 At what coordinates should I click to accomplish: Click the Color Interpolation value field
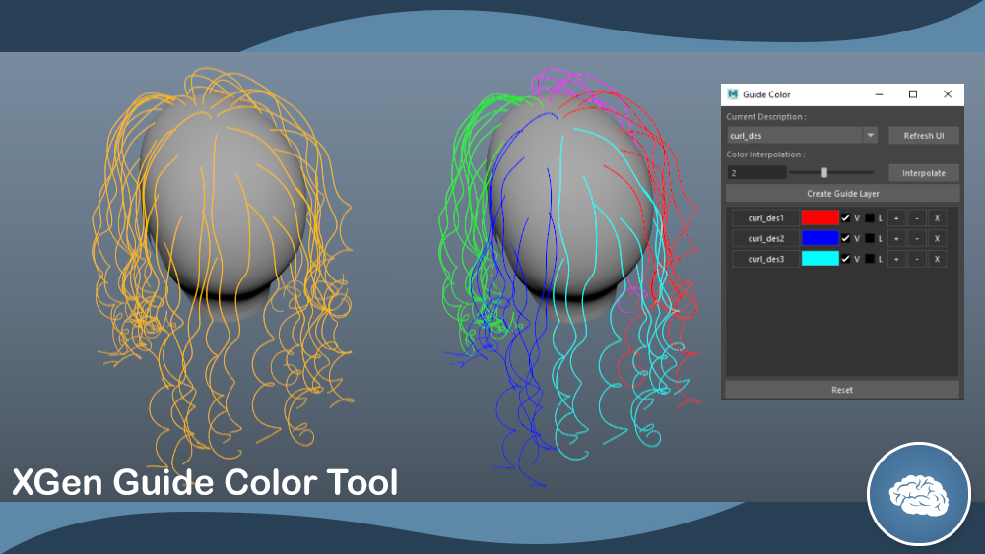coord(756,172)
